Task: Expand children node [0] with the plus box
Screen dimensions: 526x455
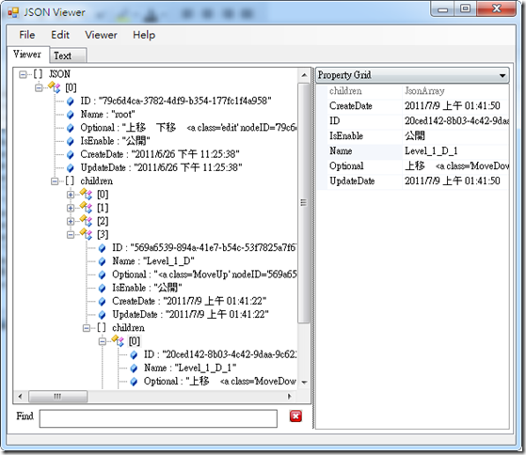Action: (71, 195)
